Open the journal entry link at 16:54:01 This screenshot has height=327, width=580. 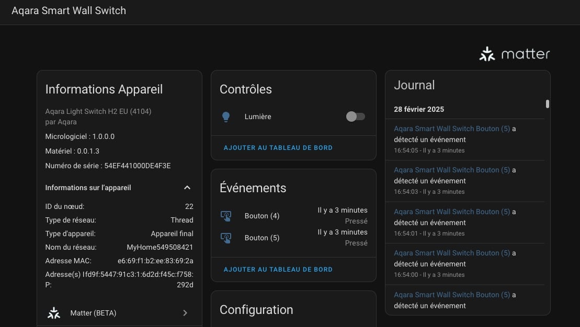(x=452, y=212)
